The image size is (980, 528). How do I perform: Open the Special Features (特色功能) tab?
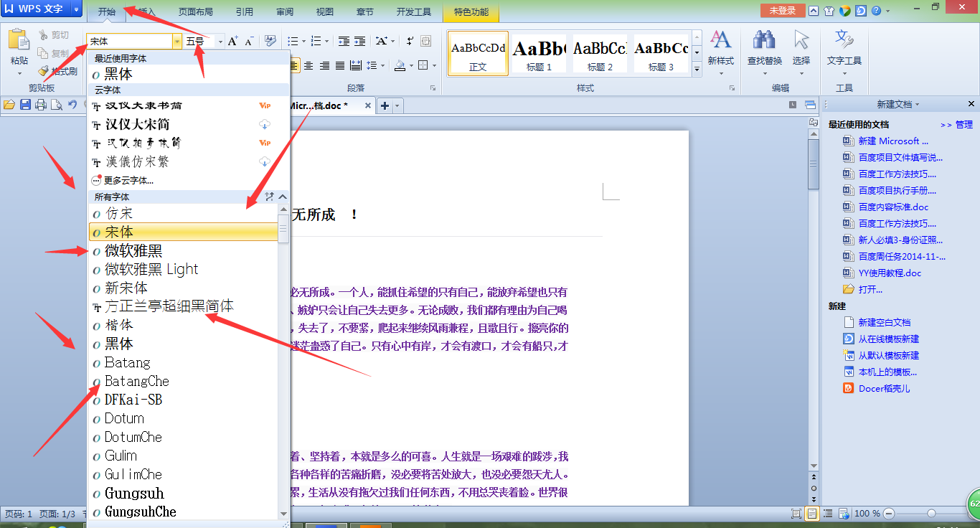tap(471, 12)
